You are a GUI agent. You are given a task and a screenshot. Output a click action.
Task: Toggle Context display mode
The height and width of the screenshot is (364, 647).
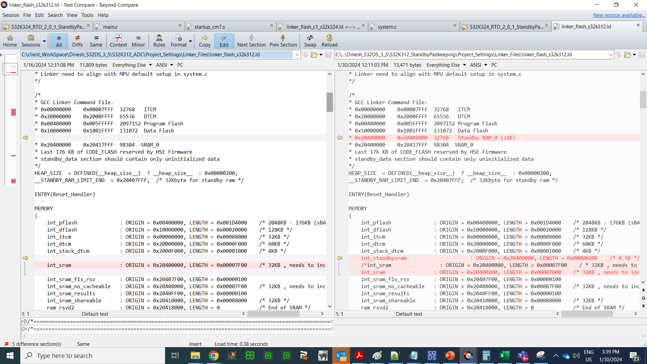[x=118, y=41]
